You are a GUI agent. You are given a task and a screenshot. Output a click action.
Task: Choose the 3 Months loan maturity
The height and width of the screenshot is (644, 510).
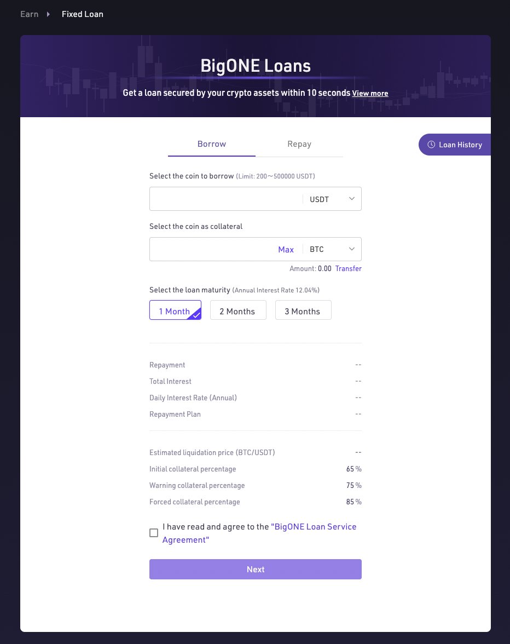click(x=303, y=310)
